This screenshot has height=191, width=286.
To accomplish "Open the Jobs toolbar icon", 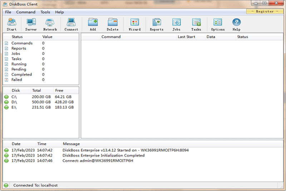I will [x=176, y=24].
